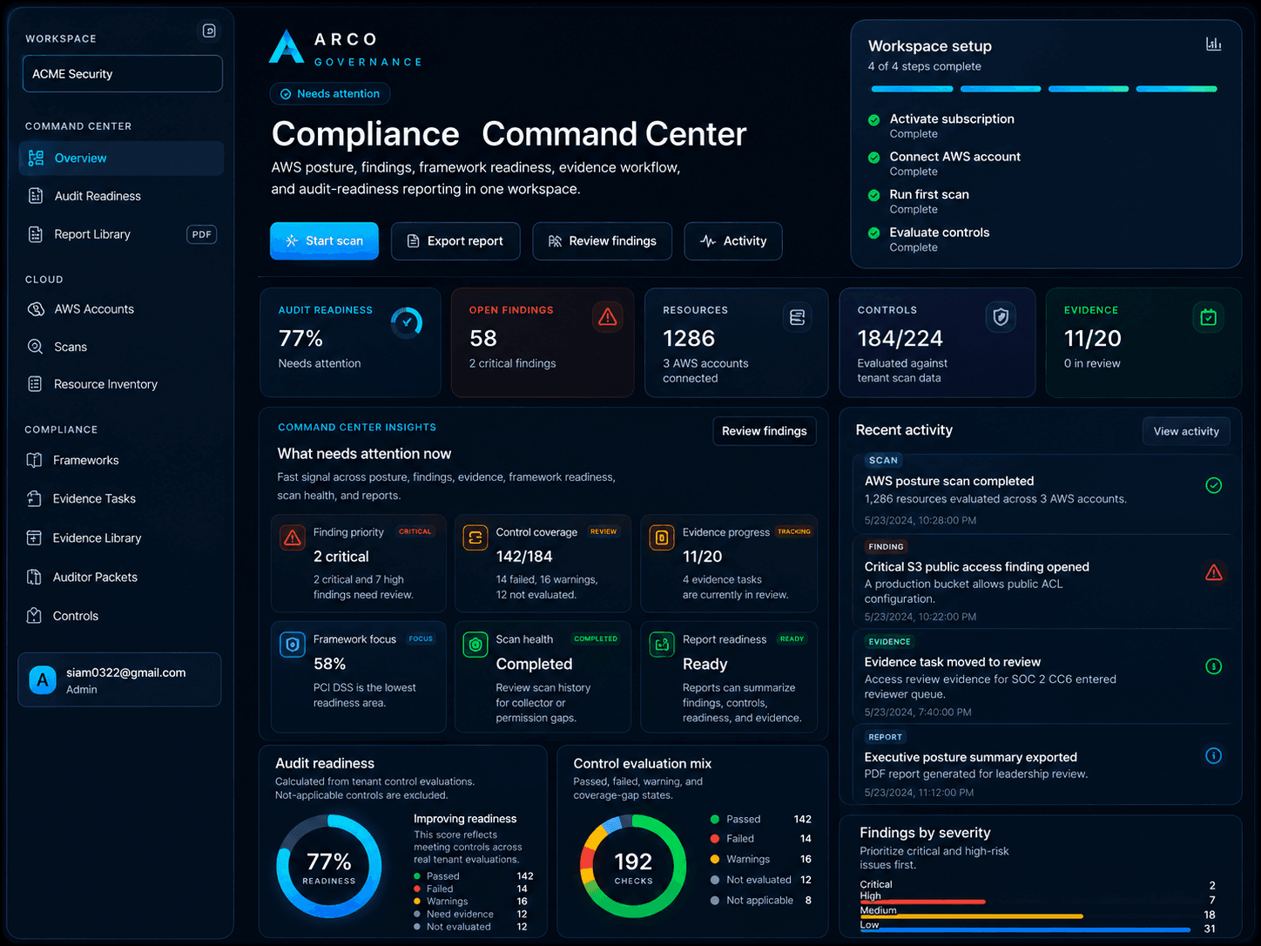Click the Connect AWS account check mark
This screenshot has height=946, width=1261.
(x=873, y=158)
